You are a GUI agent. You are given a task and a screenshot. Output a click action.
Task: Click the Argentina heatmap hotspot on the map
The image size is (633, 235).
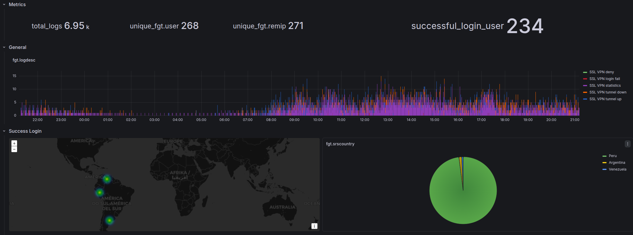pyautogui.click(x=109, y=220)
